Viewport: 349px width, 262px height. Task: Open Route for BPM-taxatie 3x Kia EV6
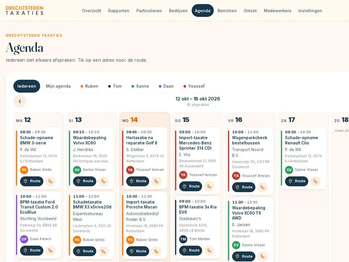pyautogui.click(x=191, y=250)
